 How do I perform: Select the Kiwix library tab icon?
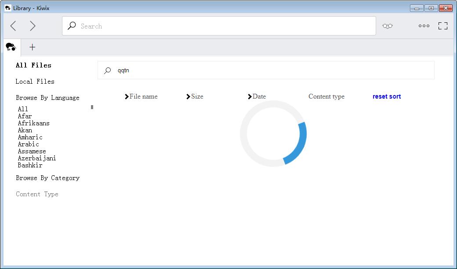(x=11, y=47)
